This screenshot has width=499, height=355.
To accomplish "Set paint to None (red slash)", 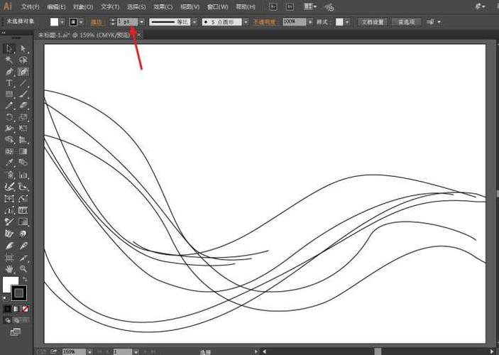I will pyautogui.click(x=25, y=309).
